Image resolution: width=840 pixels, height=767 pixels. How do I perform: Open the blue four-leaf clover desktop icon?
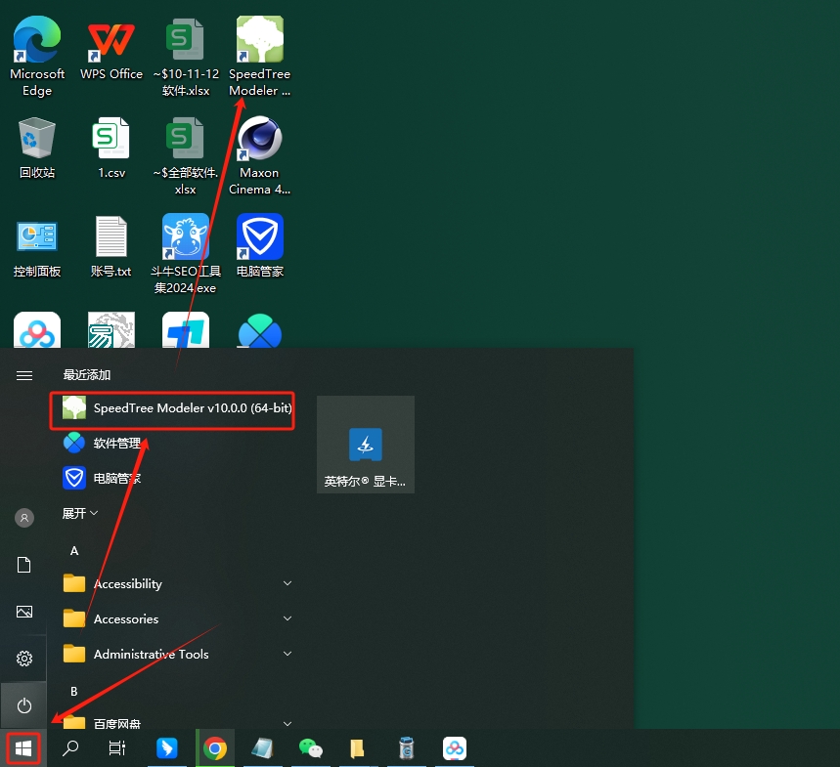tap(260, 331)
